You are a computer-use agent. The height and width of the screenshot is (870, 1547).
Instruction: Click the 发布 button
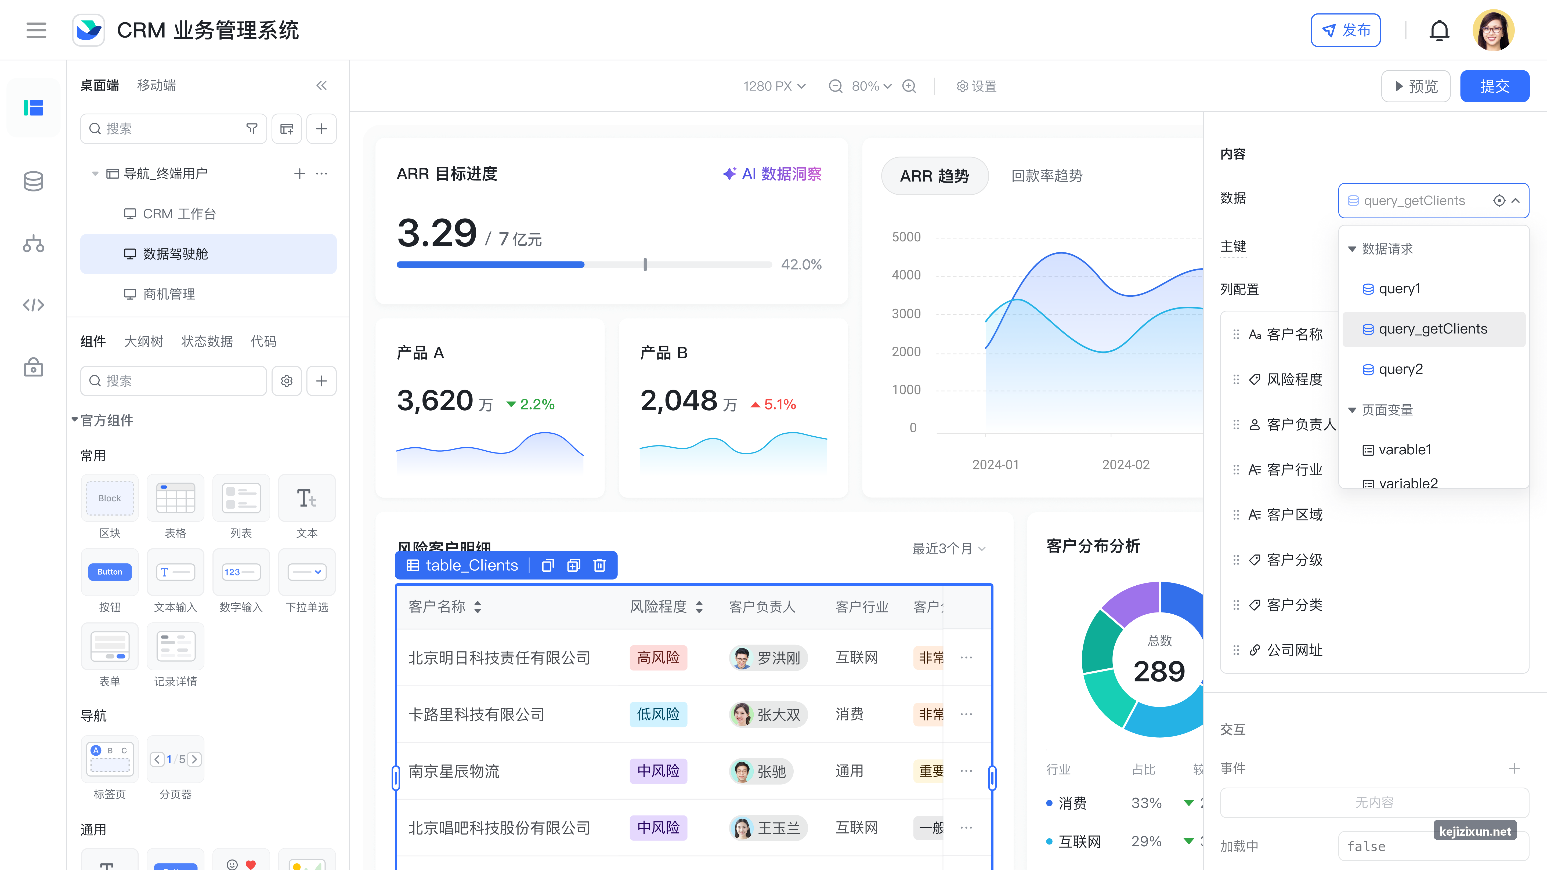[x=1345, y=30]
